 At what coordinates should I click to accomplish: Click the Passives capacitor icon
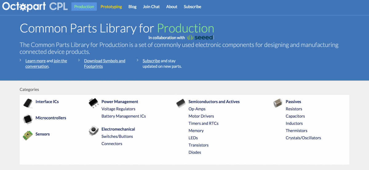click(278, 103)
